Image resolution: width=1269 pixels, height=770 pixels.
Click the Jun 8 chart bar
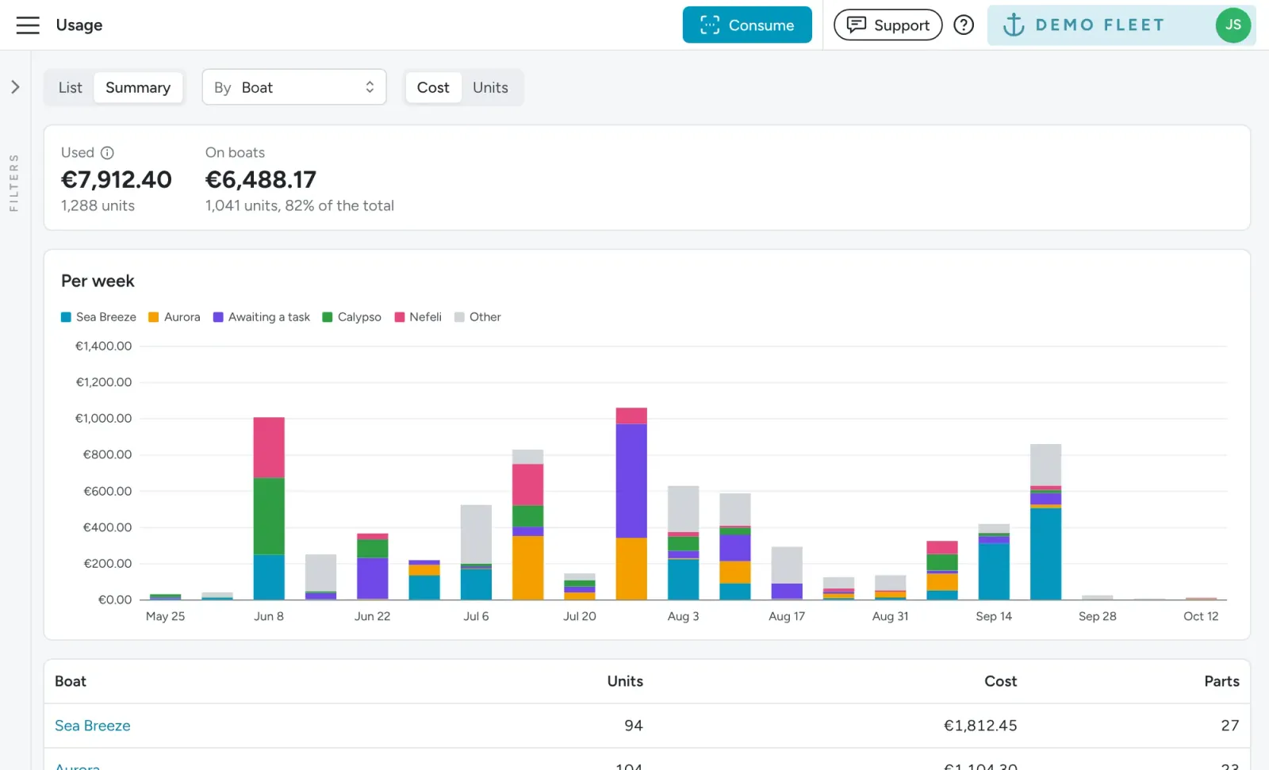pos(269,508)
